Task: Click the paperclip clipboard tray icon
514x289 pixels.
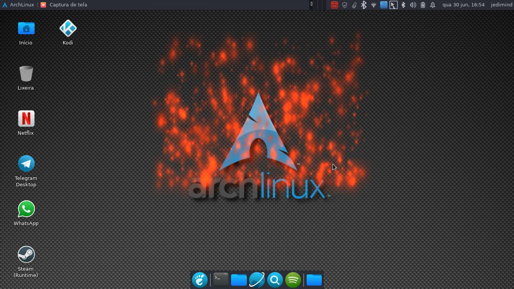Action: pyautogui.click(x=354, y=5)
